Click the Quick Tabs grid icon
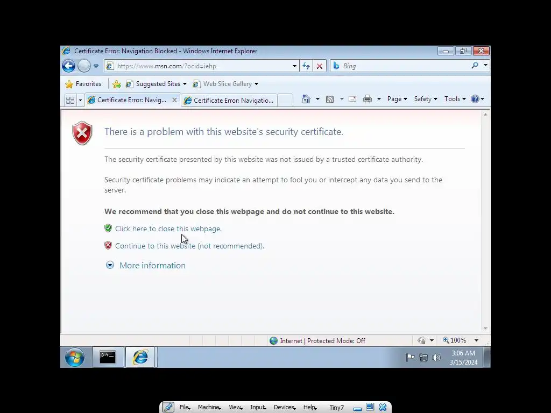This screenshot has width=551, height=413. (x=70, y=101)
